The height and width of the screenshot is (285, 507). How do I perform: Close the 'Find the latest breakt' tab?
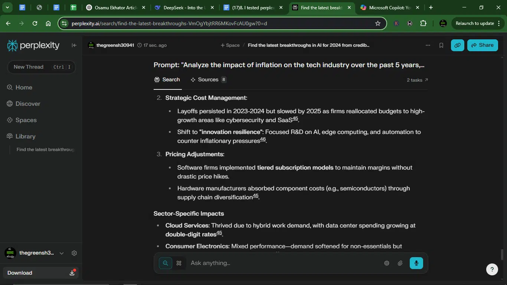(349, 7)
